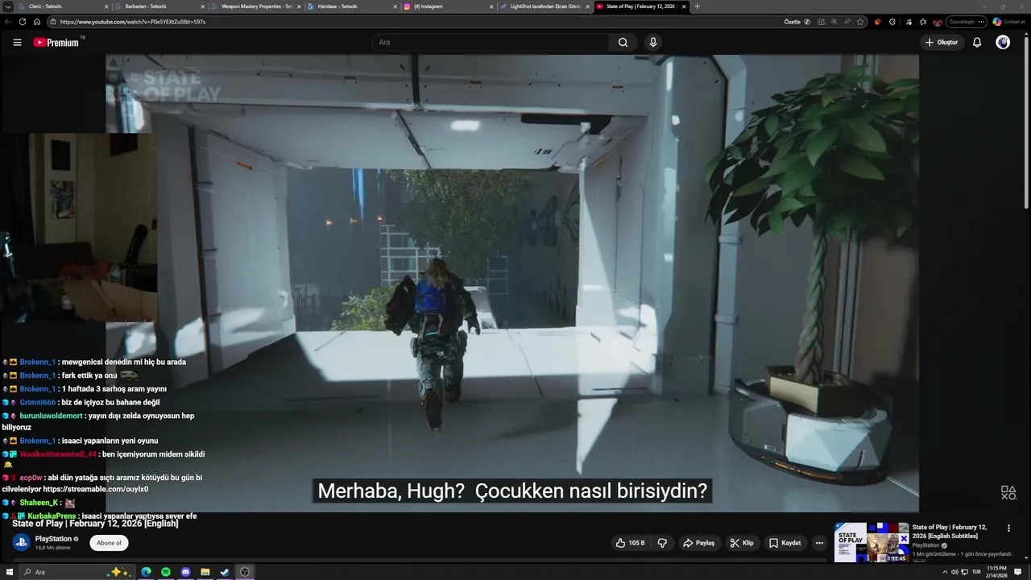Click chat user Shaheen_K
Screen dimensions: 1031x580
(39, 503)
